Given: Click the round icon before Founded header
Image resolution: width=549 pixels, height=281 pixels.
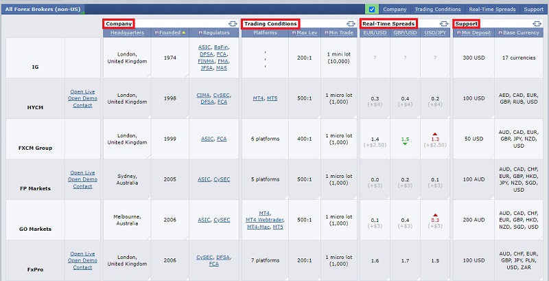Looking at the screenshot, I should [156, 33].
